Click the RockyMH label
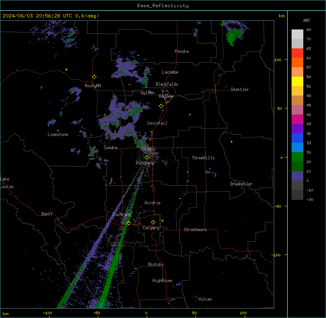The width and height of the screenshot is (326, 318). [x=93, y=86]
